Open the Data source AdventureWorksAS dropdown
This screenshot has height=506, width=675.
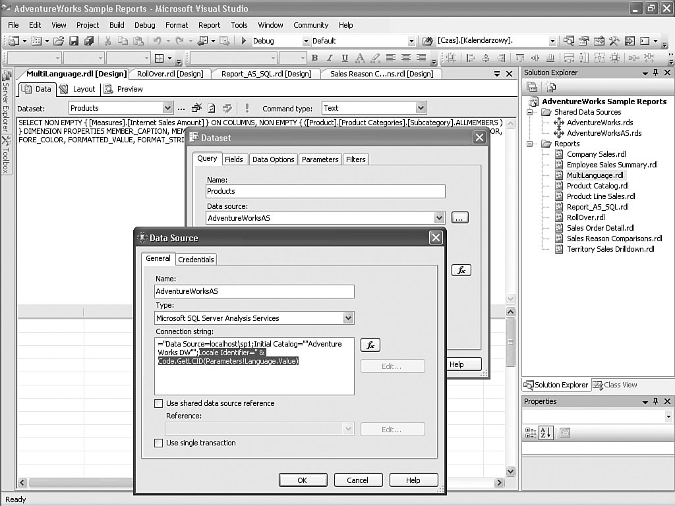point(438,217)
